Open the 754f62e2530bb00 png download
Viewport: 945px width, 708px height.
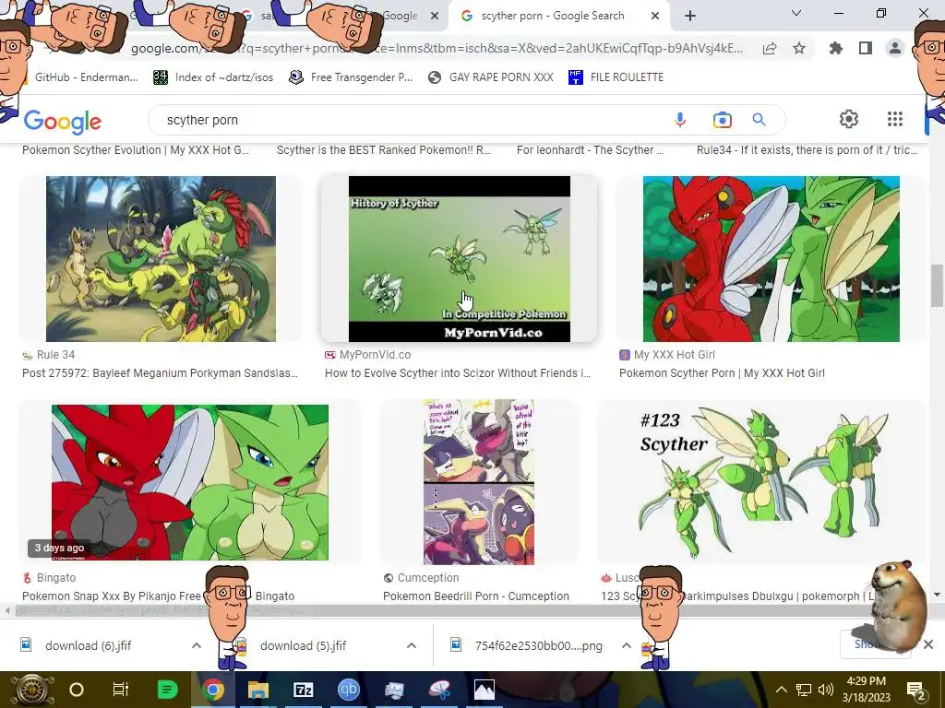tap(526, 645)
